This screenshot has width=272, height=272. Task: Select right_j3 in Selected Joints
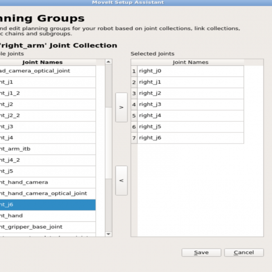tap(190, 104)
